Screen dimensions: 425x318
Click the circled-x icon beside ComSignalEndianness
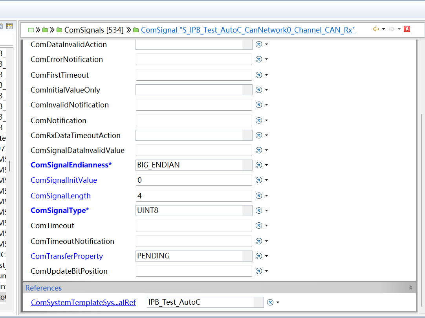(x=259, y=165)
